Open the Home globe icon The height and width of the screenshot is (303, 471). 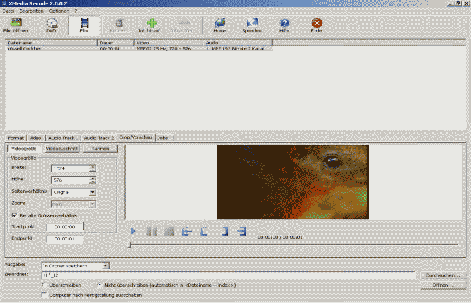pos(219,24)
